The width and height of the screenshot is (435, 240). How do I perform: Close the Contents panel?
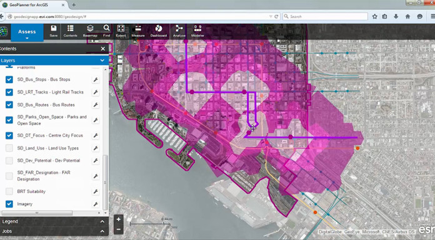[103, 49]
